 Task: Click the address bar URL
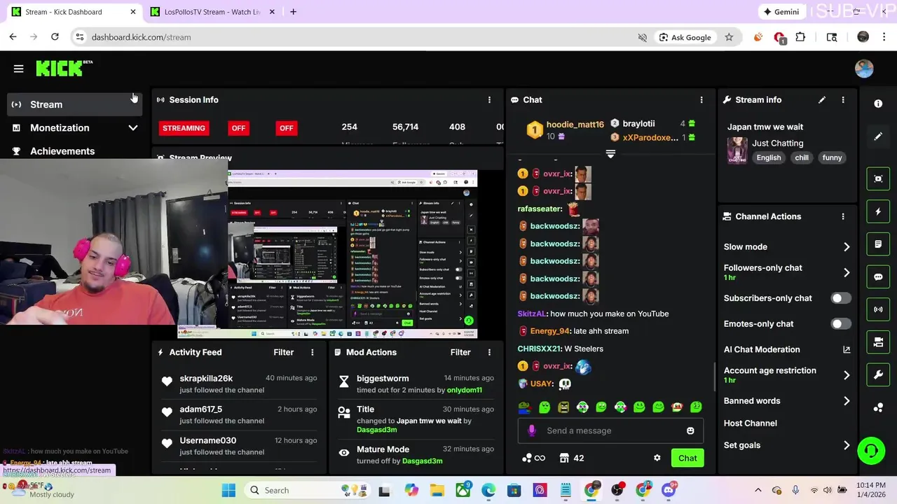coord(141,37)
